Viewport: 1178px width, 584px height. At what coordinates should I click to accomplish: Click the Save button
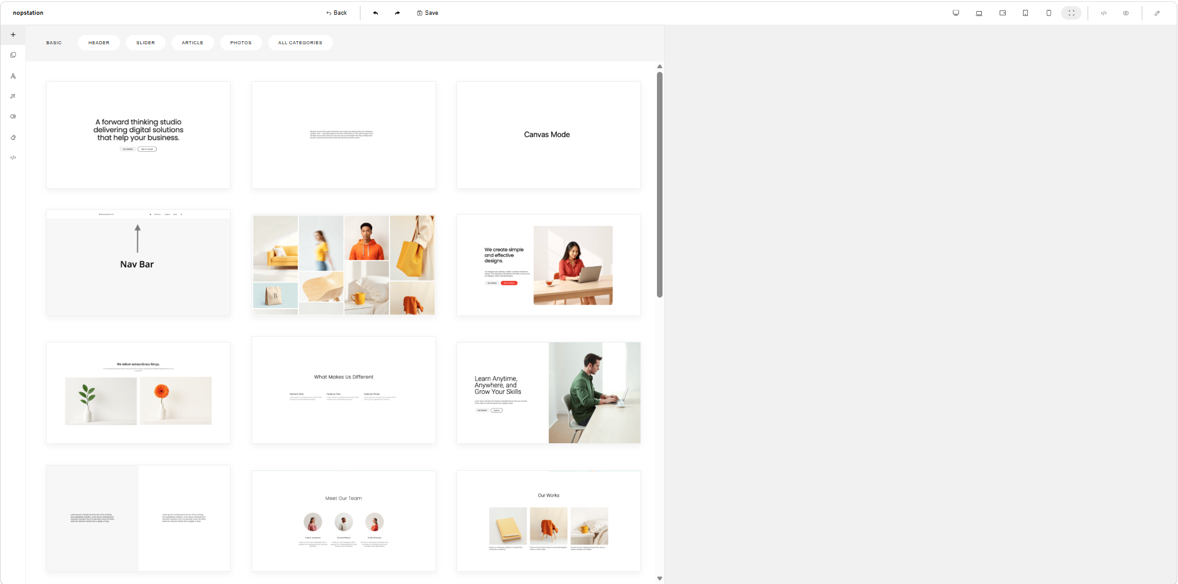coord(428,13)
